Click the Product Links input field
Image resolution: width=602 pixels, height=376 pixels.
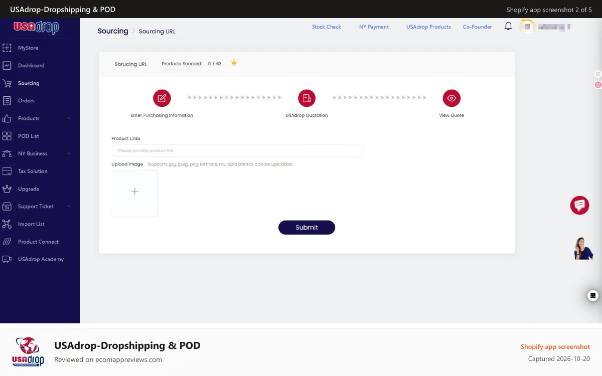pos(237,150)
